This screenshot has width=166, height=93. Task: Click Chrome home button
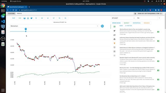click(16, 10)
